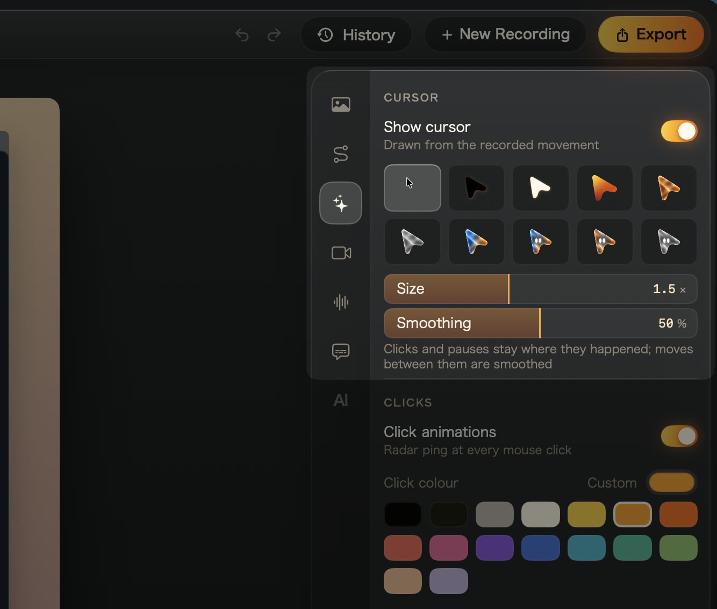The image size is (717, 609).
Task: Open the captions speech bubble tab
Action: pos(341,351)
